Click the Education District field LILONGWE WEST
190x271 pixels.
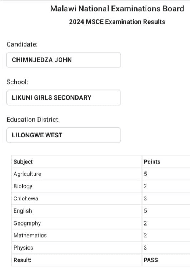coord(64,135)
